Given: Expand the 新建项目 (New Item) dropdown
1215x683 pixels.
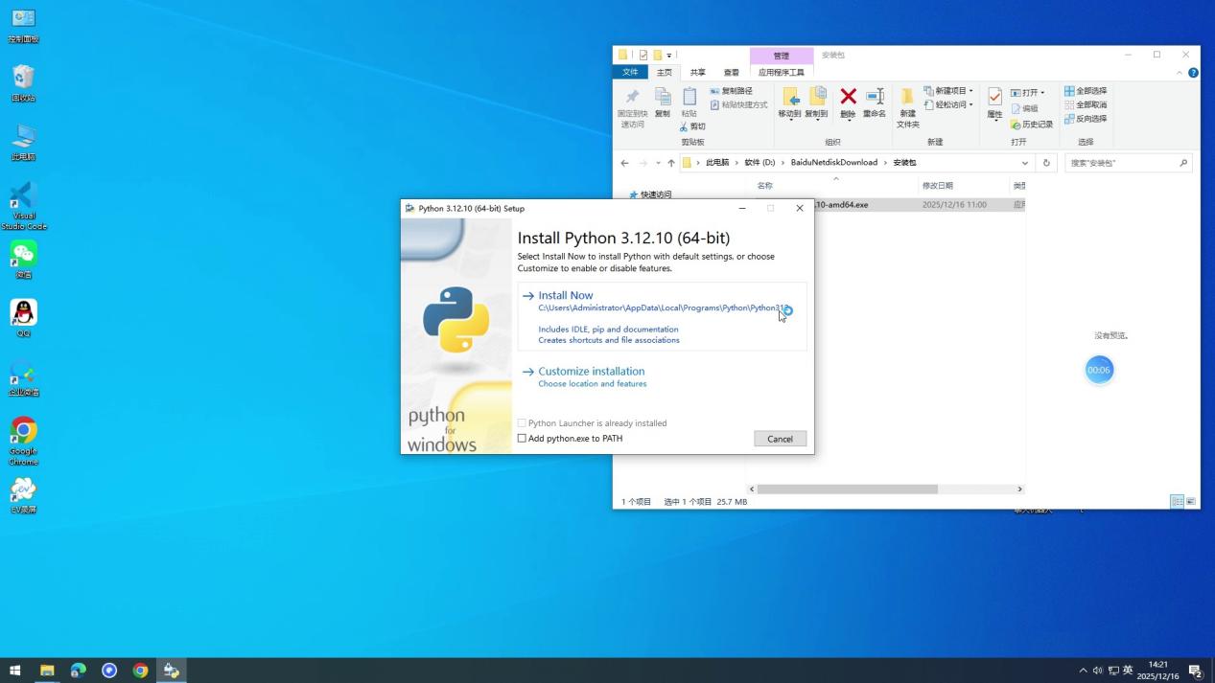Looking at the screenshot, I should (970, 90).
